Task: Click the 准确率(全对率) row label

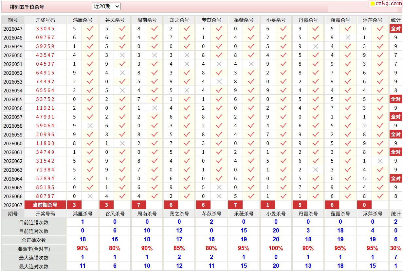Action: (x=34, y=249)
